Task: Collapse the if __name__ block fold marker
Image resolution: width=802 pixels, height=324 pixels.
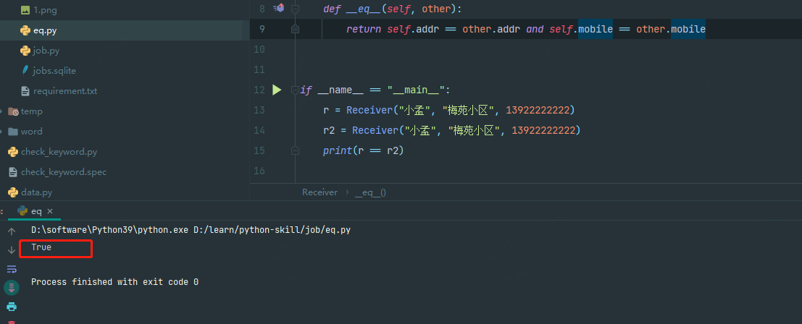Action: coord(295,90)
